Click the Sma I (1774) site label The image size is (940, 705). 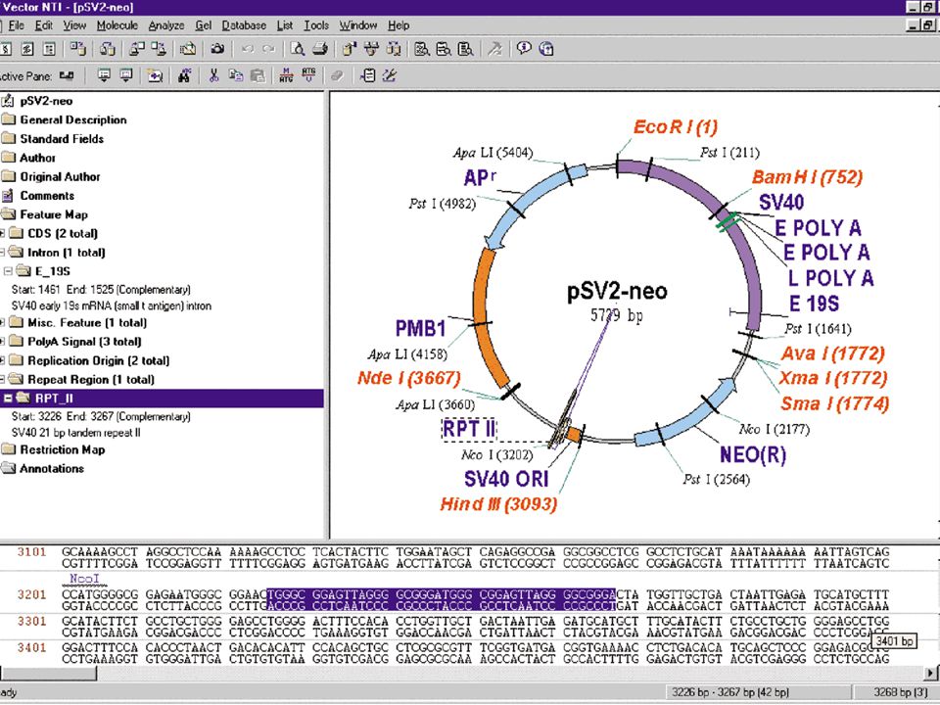(x=834, y=403)
